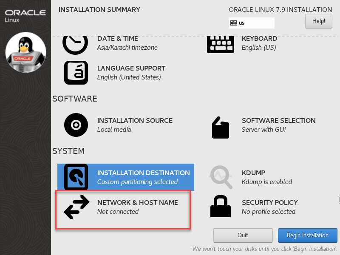Viewport: 340px width, 255px height.
Task: Open 'Kdump is enabled' setting text
Action: pyautogui.click(x=267, y=182)
